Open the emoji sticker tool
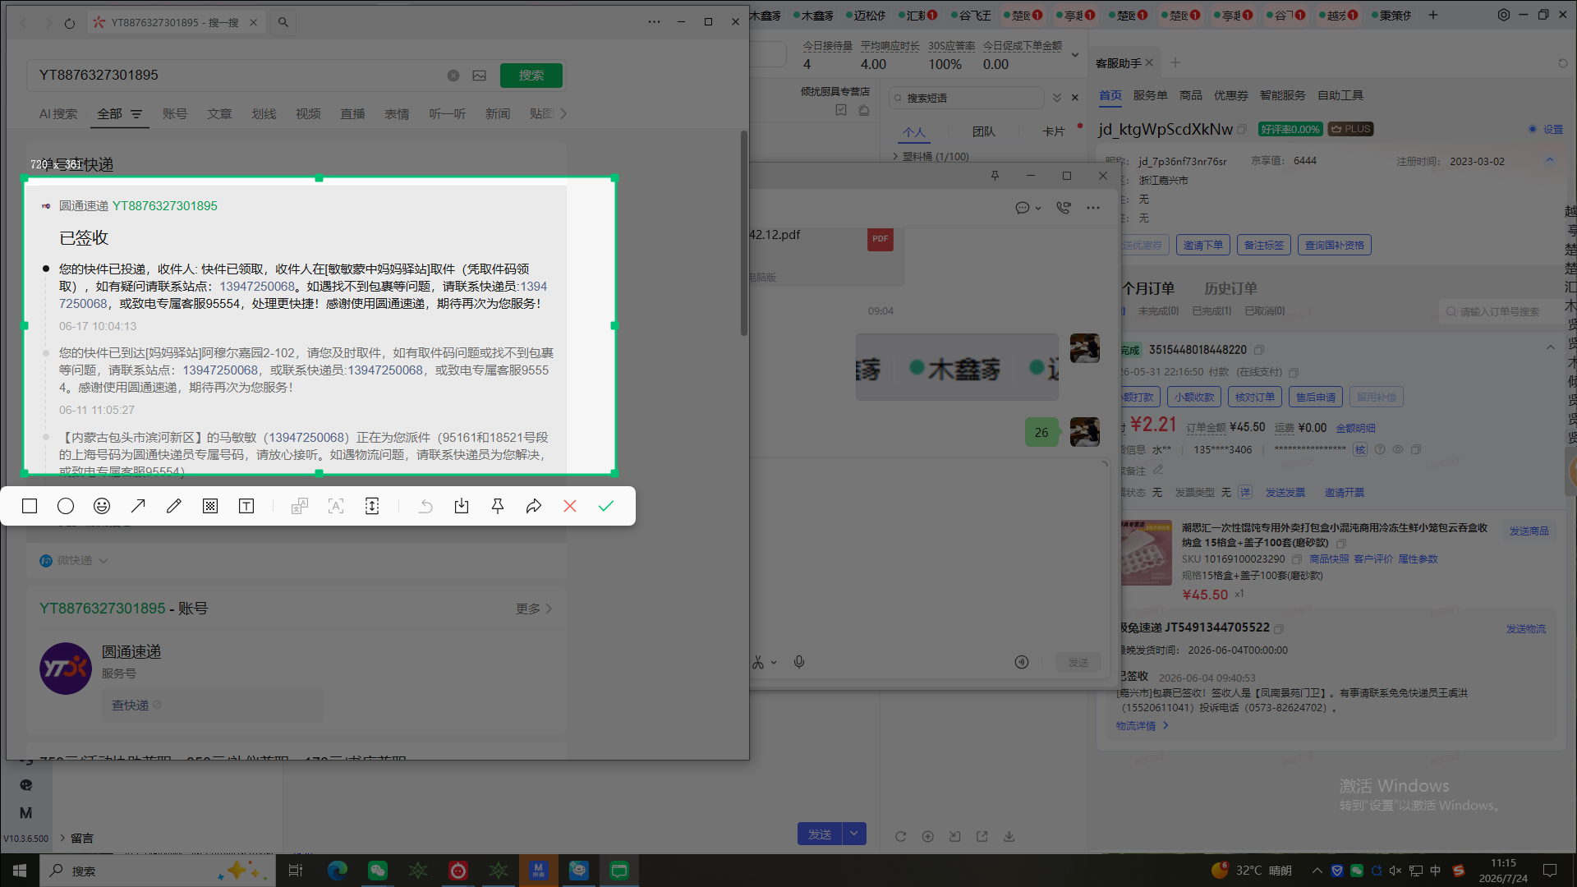 pos(102,506)
